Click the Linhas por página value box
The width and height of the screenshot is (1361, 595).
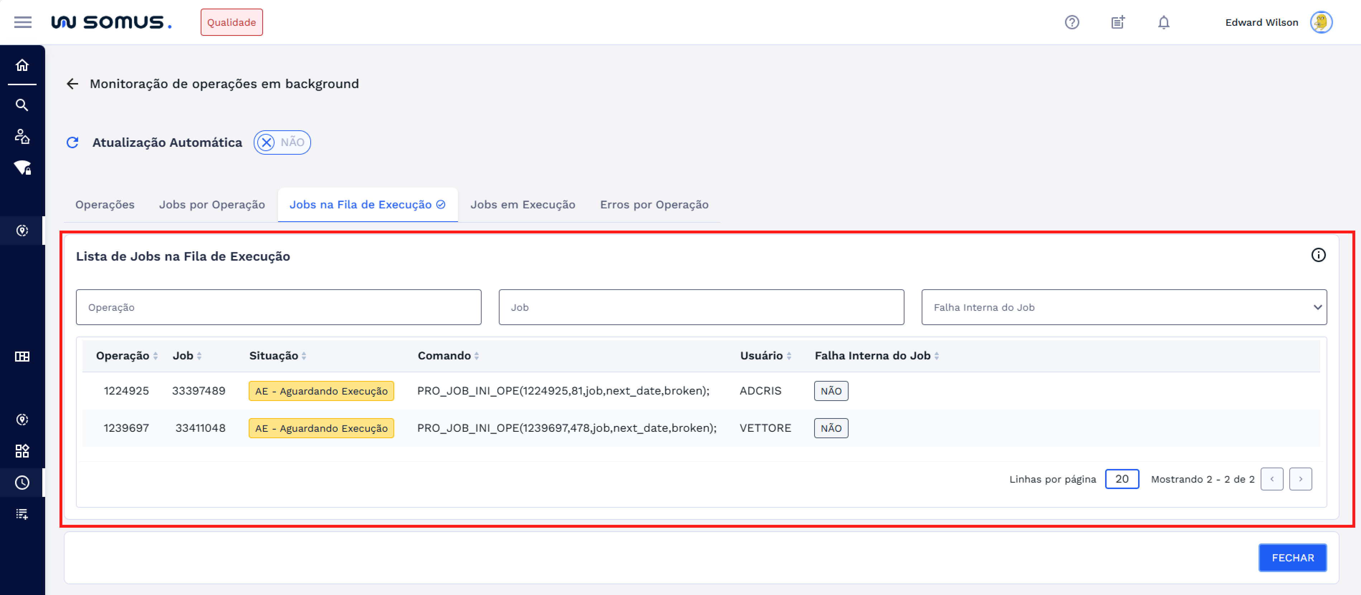click(1122, 479)
